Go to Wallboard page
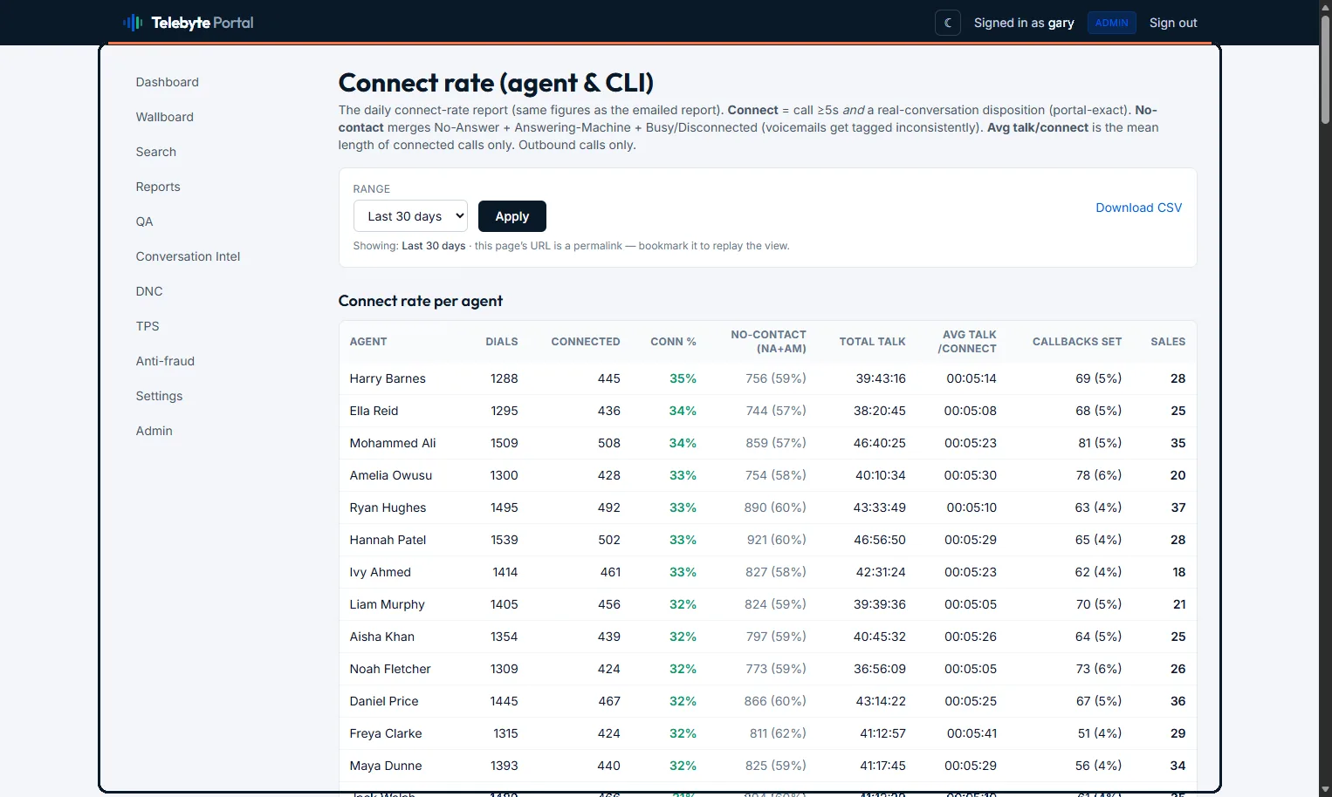This screenshot has height=797, width=1332. pos(165,117)
